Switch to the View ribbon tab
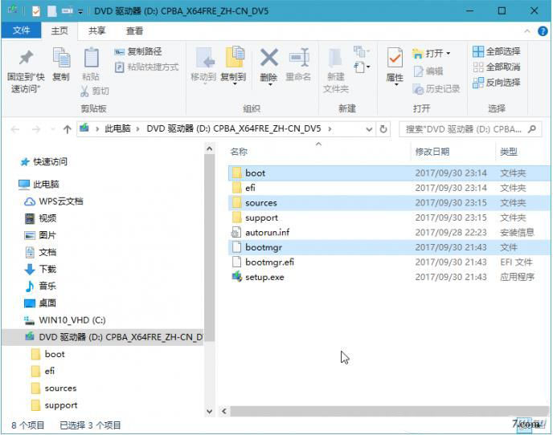The width and height of the screenshot is (553, 435). [x=134, y=30]
